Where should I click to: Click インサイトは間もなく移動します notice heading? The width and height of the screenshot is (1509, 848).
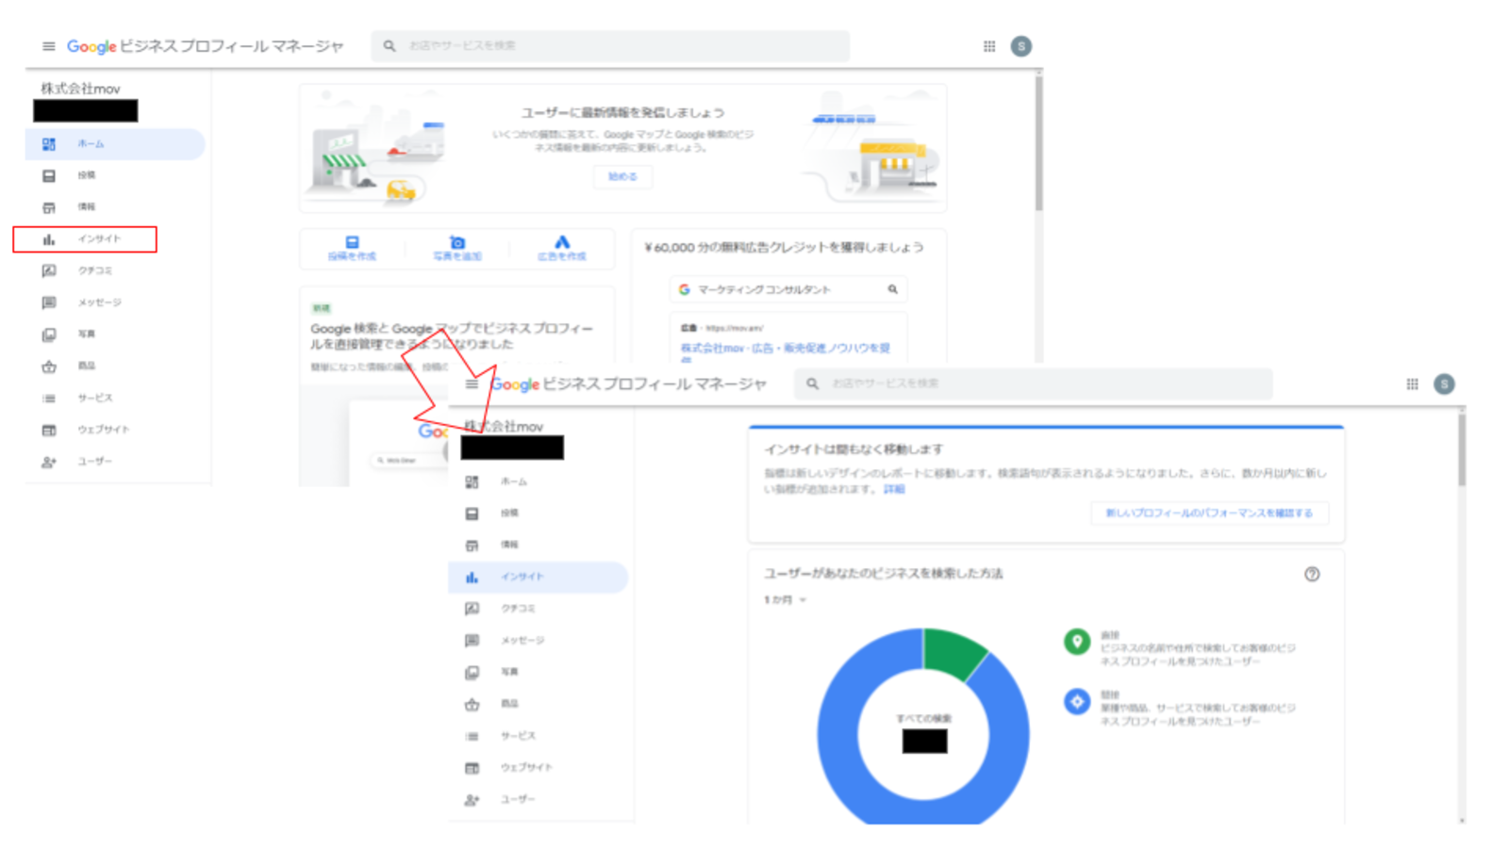[854, 449]
